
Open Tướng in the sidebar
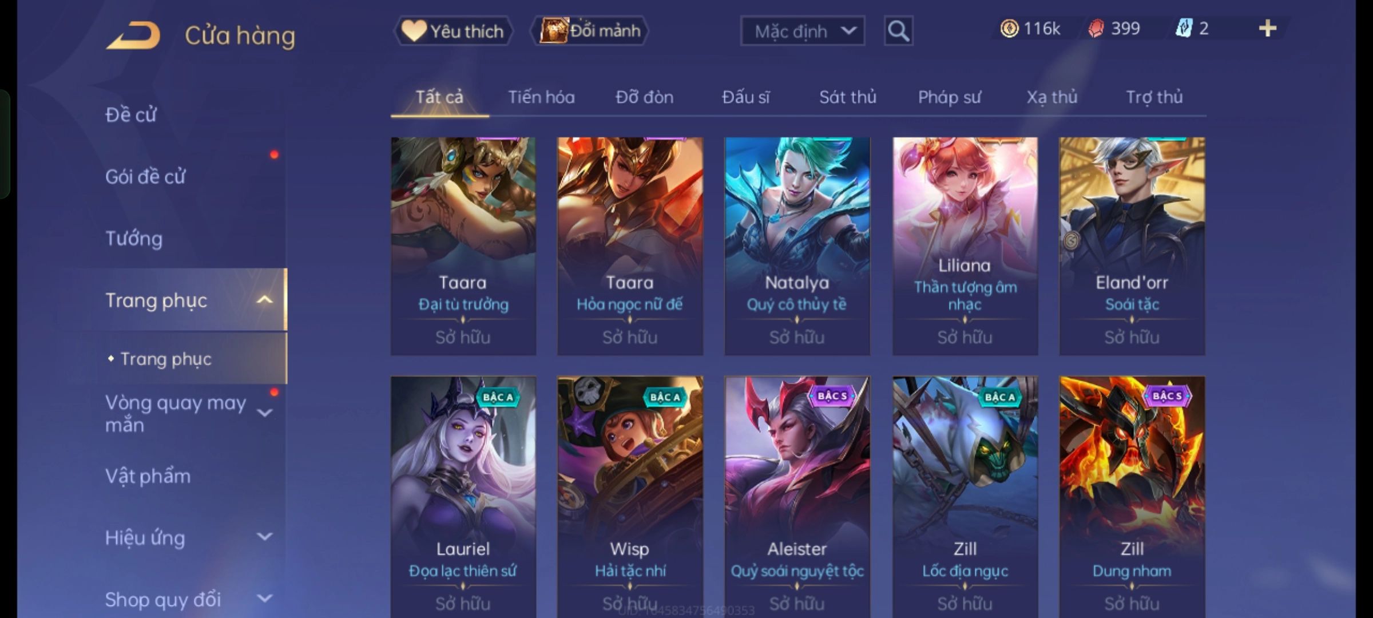(x=134, y=238)
